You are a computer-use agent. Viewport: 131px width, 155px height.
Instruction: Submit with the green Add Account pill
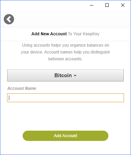pos(65,136)
